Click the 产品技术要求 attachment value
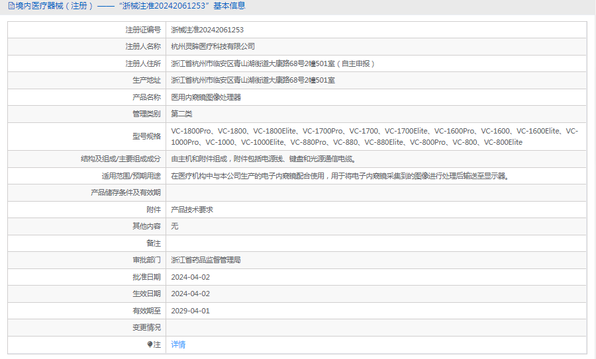 tap(192, 210)
